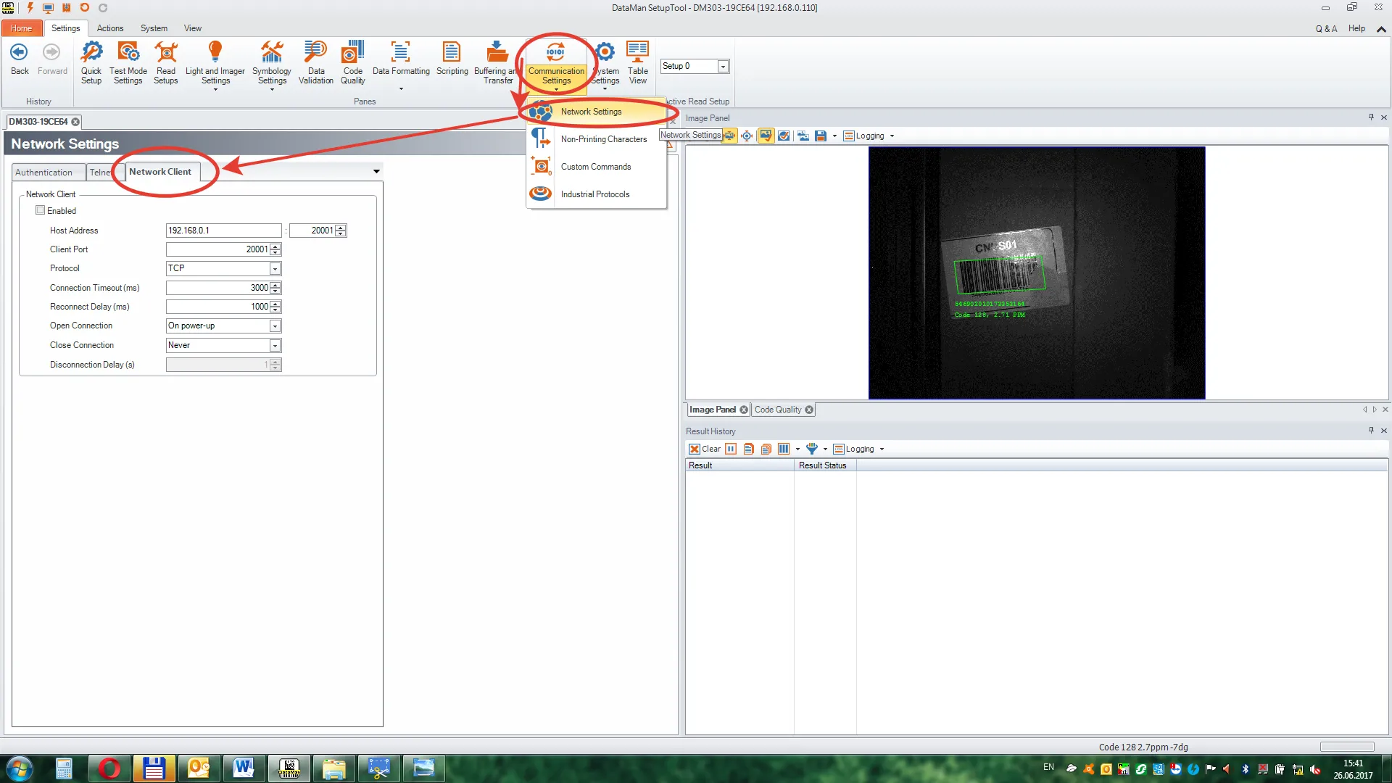Switch to the Authentication tab
Screen dimensions: 1392x783
(x=43, y=173)
